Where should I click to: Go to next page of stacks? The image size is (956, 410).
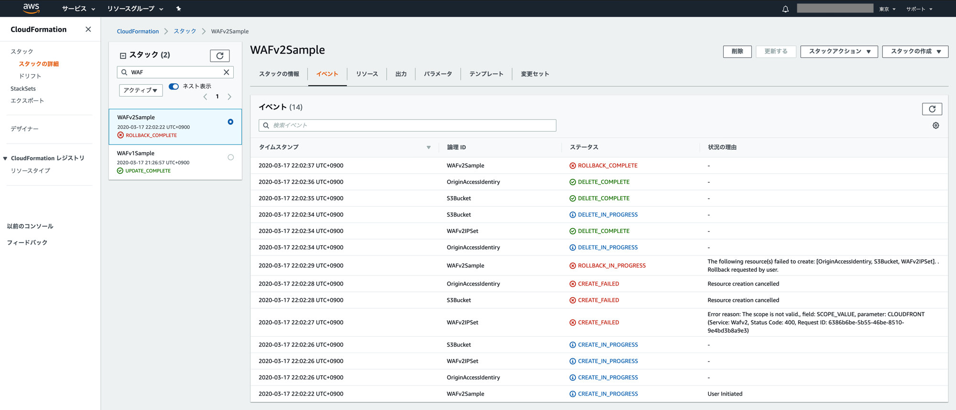(229, 97)
